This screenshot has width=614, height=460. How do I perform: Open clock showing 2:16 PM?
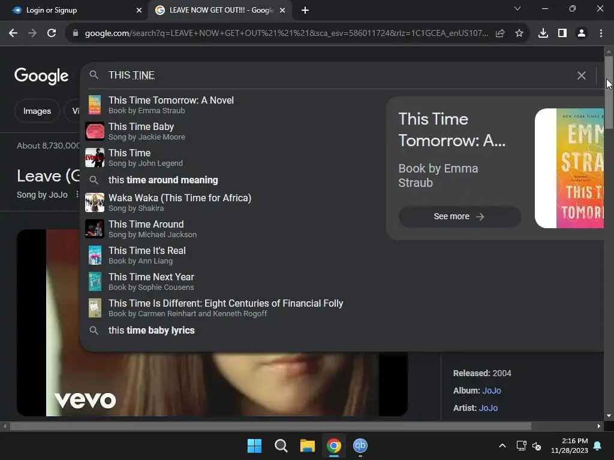point(570,446)
